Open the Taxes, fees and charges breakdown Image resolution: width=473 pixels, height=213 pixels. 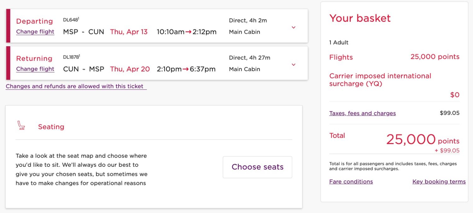click(362, 113)
